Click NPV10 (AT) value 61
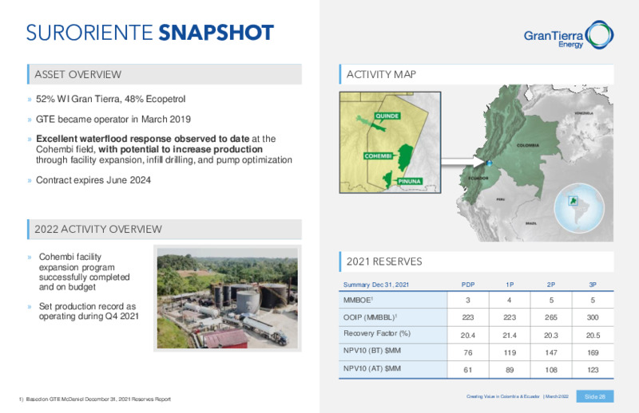The image size is (639, 413). pyautogui.click(x=468, y=370)
